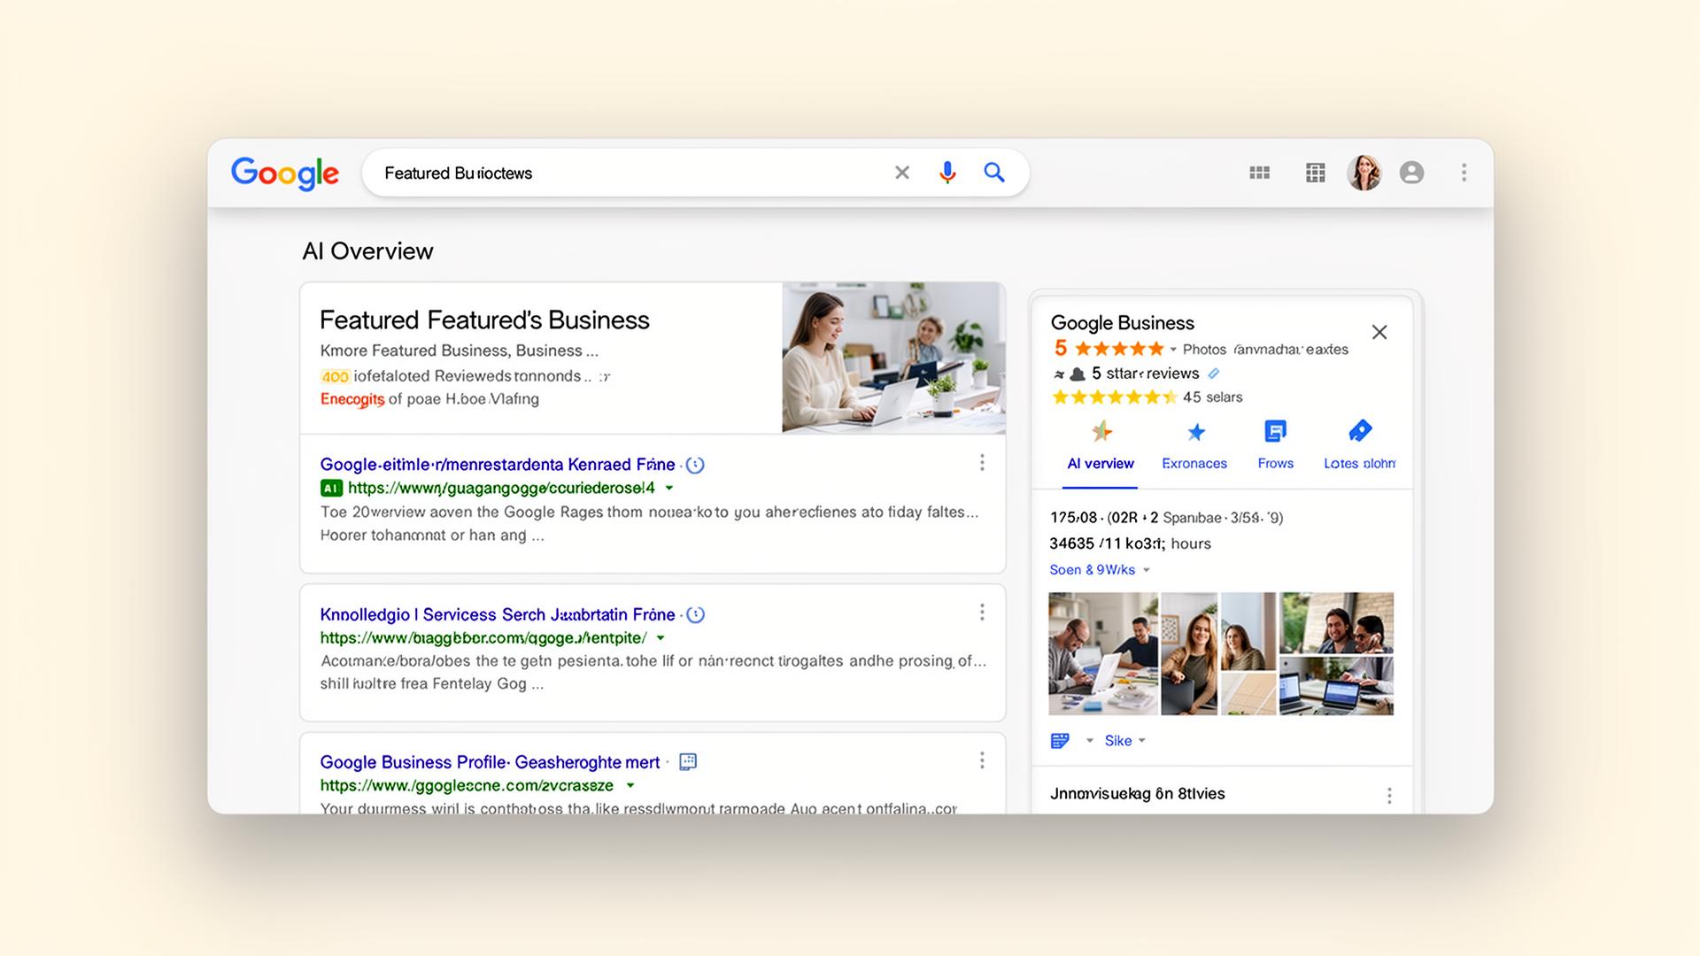
Task: Click the green AI badge by the first URL
Action: click(331, 488)
